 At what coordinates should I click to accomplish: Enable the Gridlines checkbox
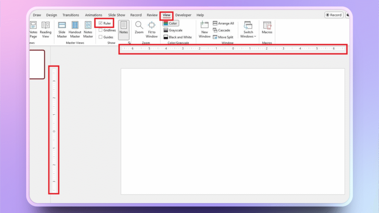(x=101, y=30)
